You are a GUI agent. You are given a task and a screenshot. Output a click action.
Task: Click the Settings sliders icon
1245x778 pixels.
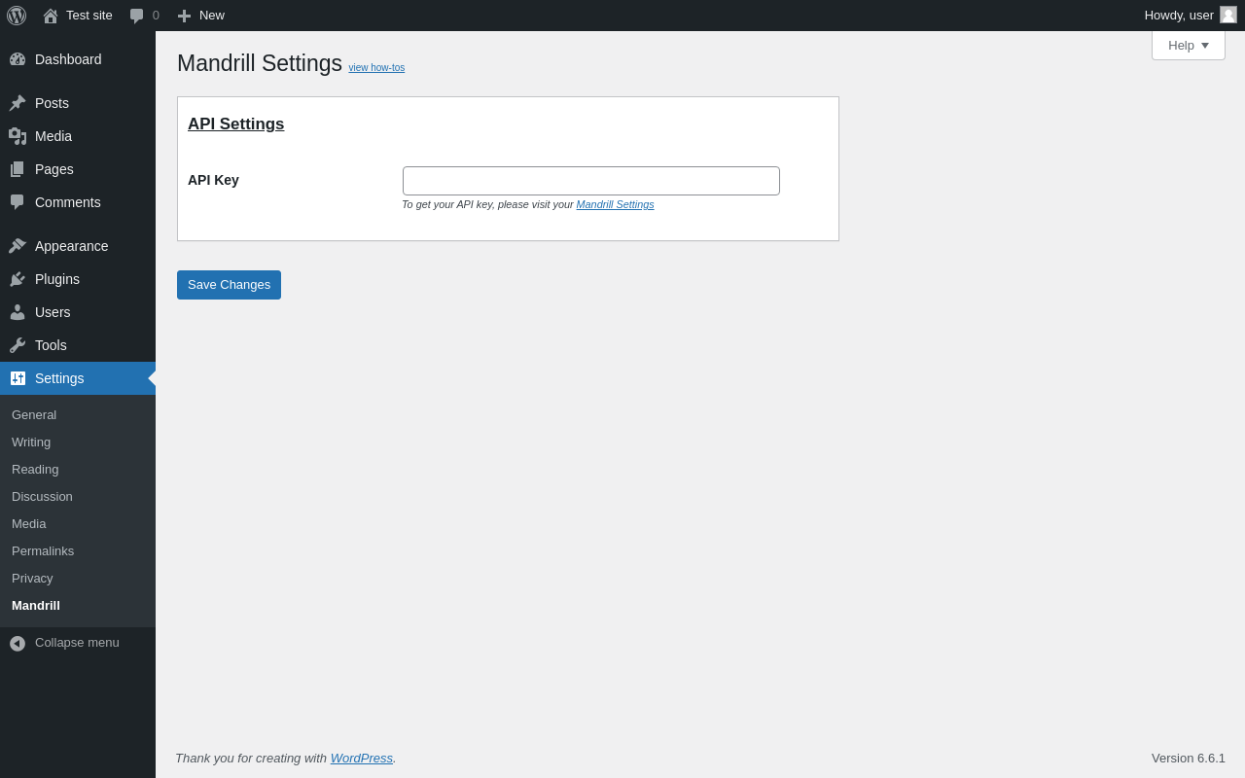pos(18,378)
